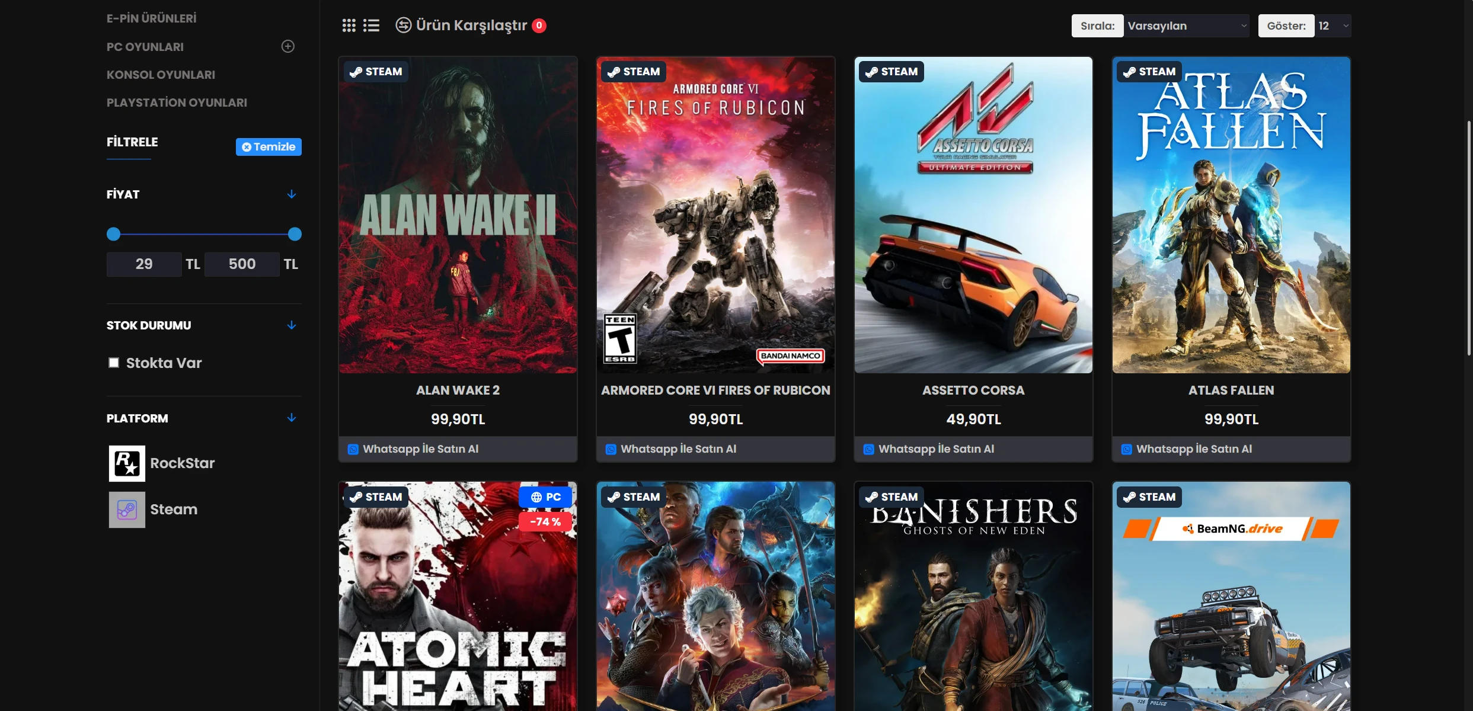Switch to grid view layout icon

349,25
